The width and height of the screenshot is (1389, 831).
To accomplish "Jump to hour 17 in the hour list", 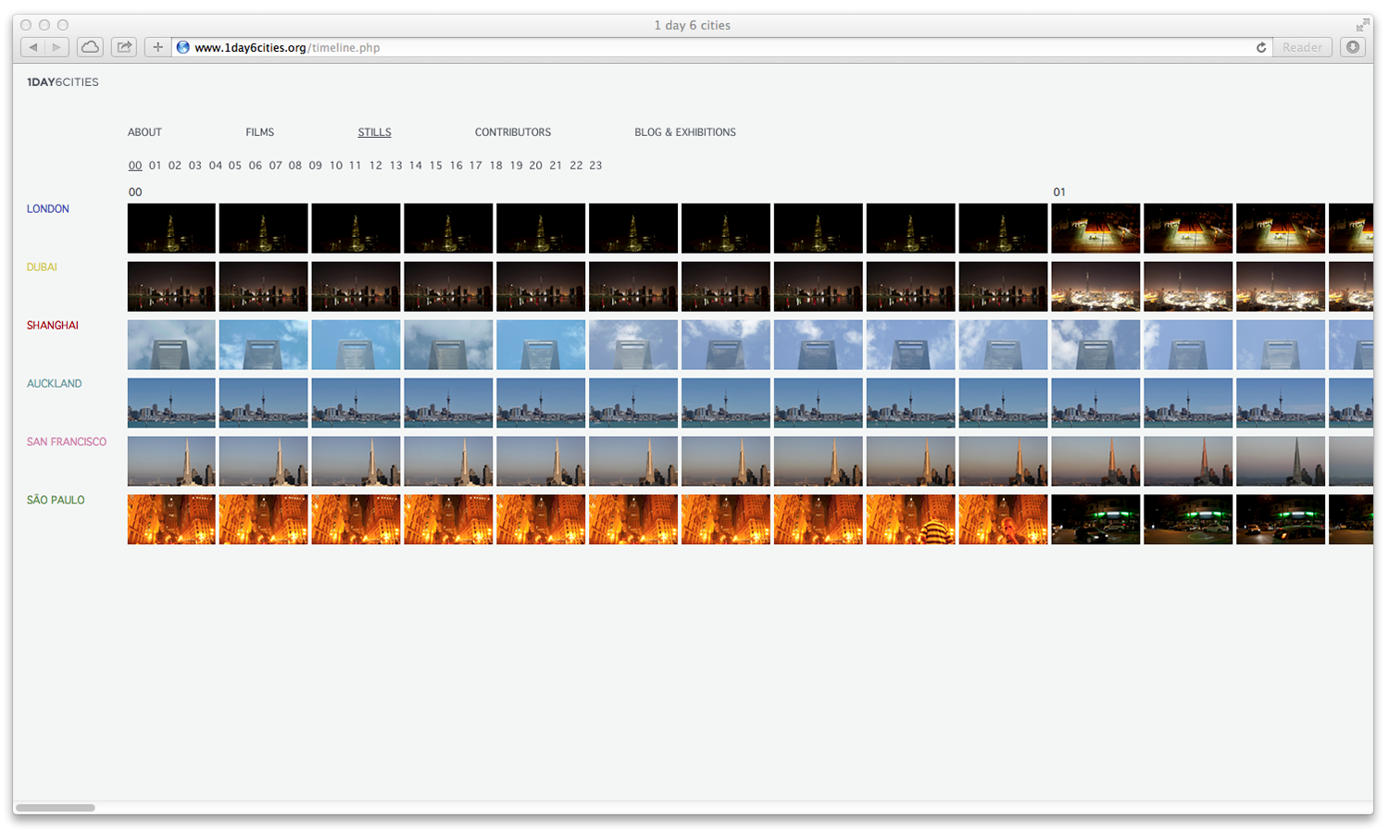I will click(475, 166).
